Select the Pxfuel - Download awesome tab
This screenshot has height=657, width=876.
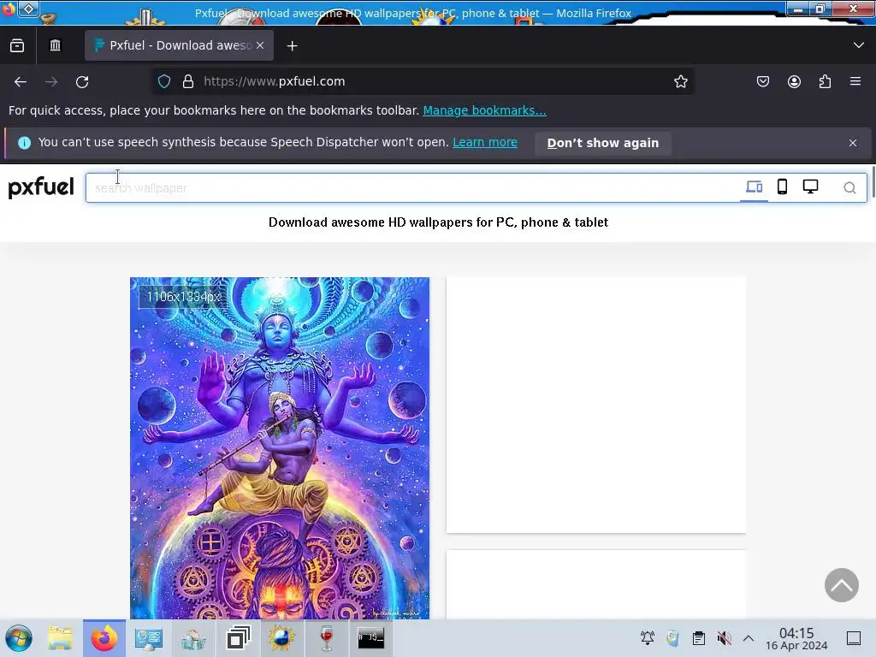pos(179,46)
